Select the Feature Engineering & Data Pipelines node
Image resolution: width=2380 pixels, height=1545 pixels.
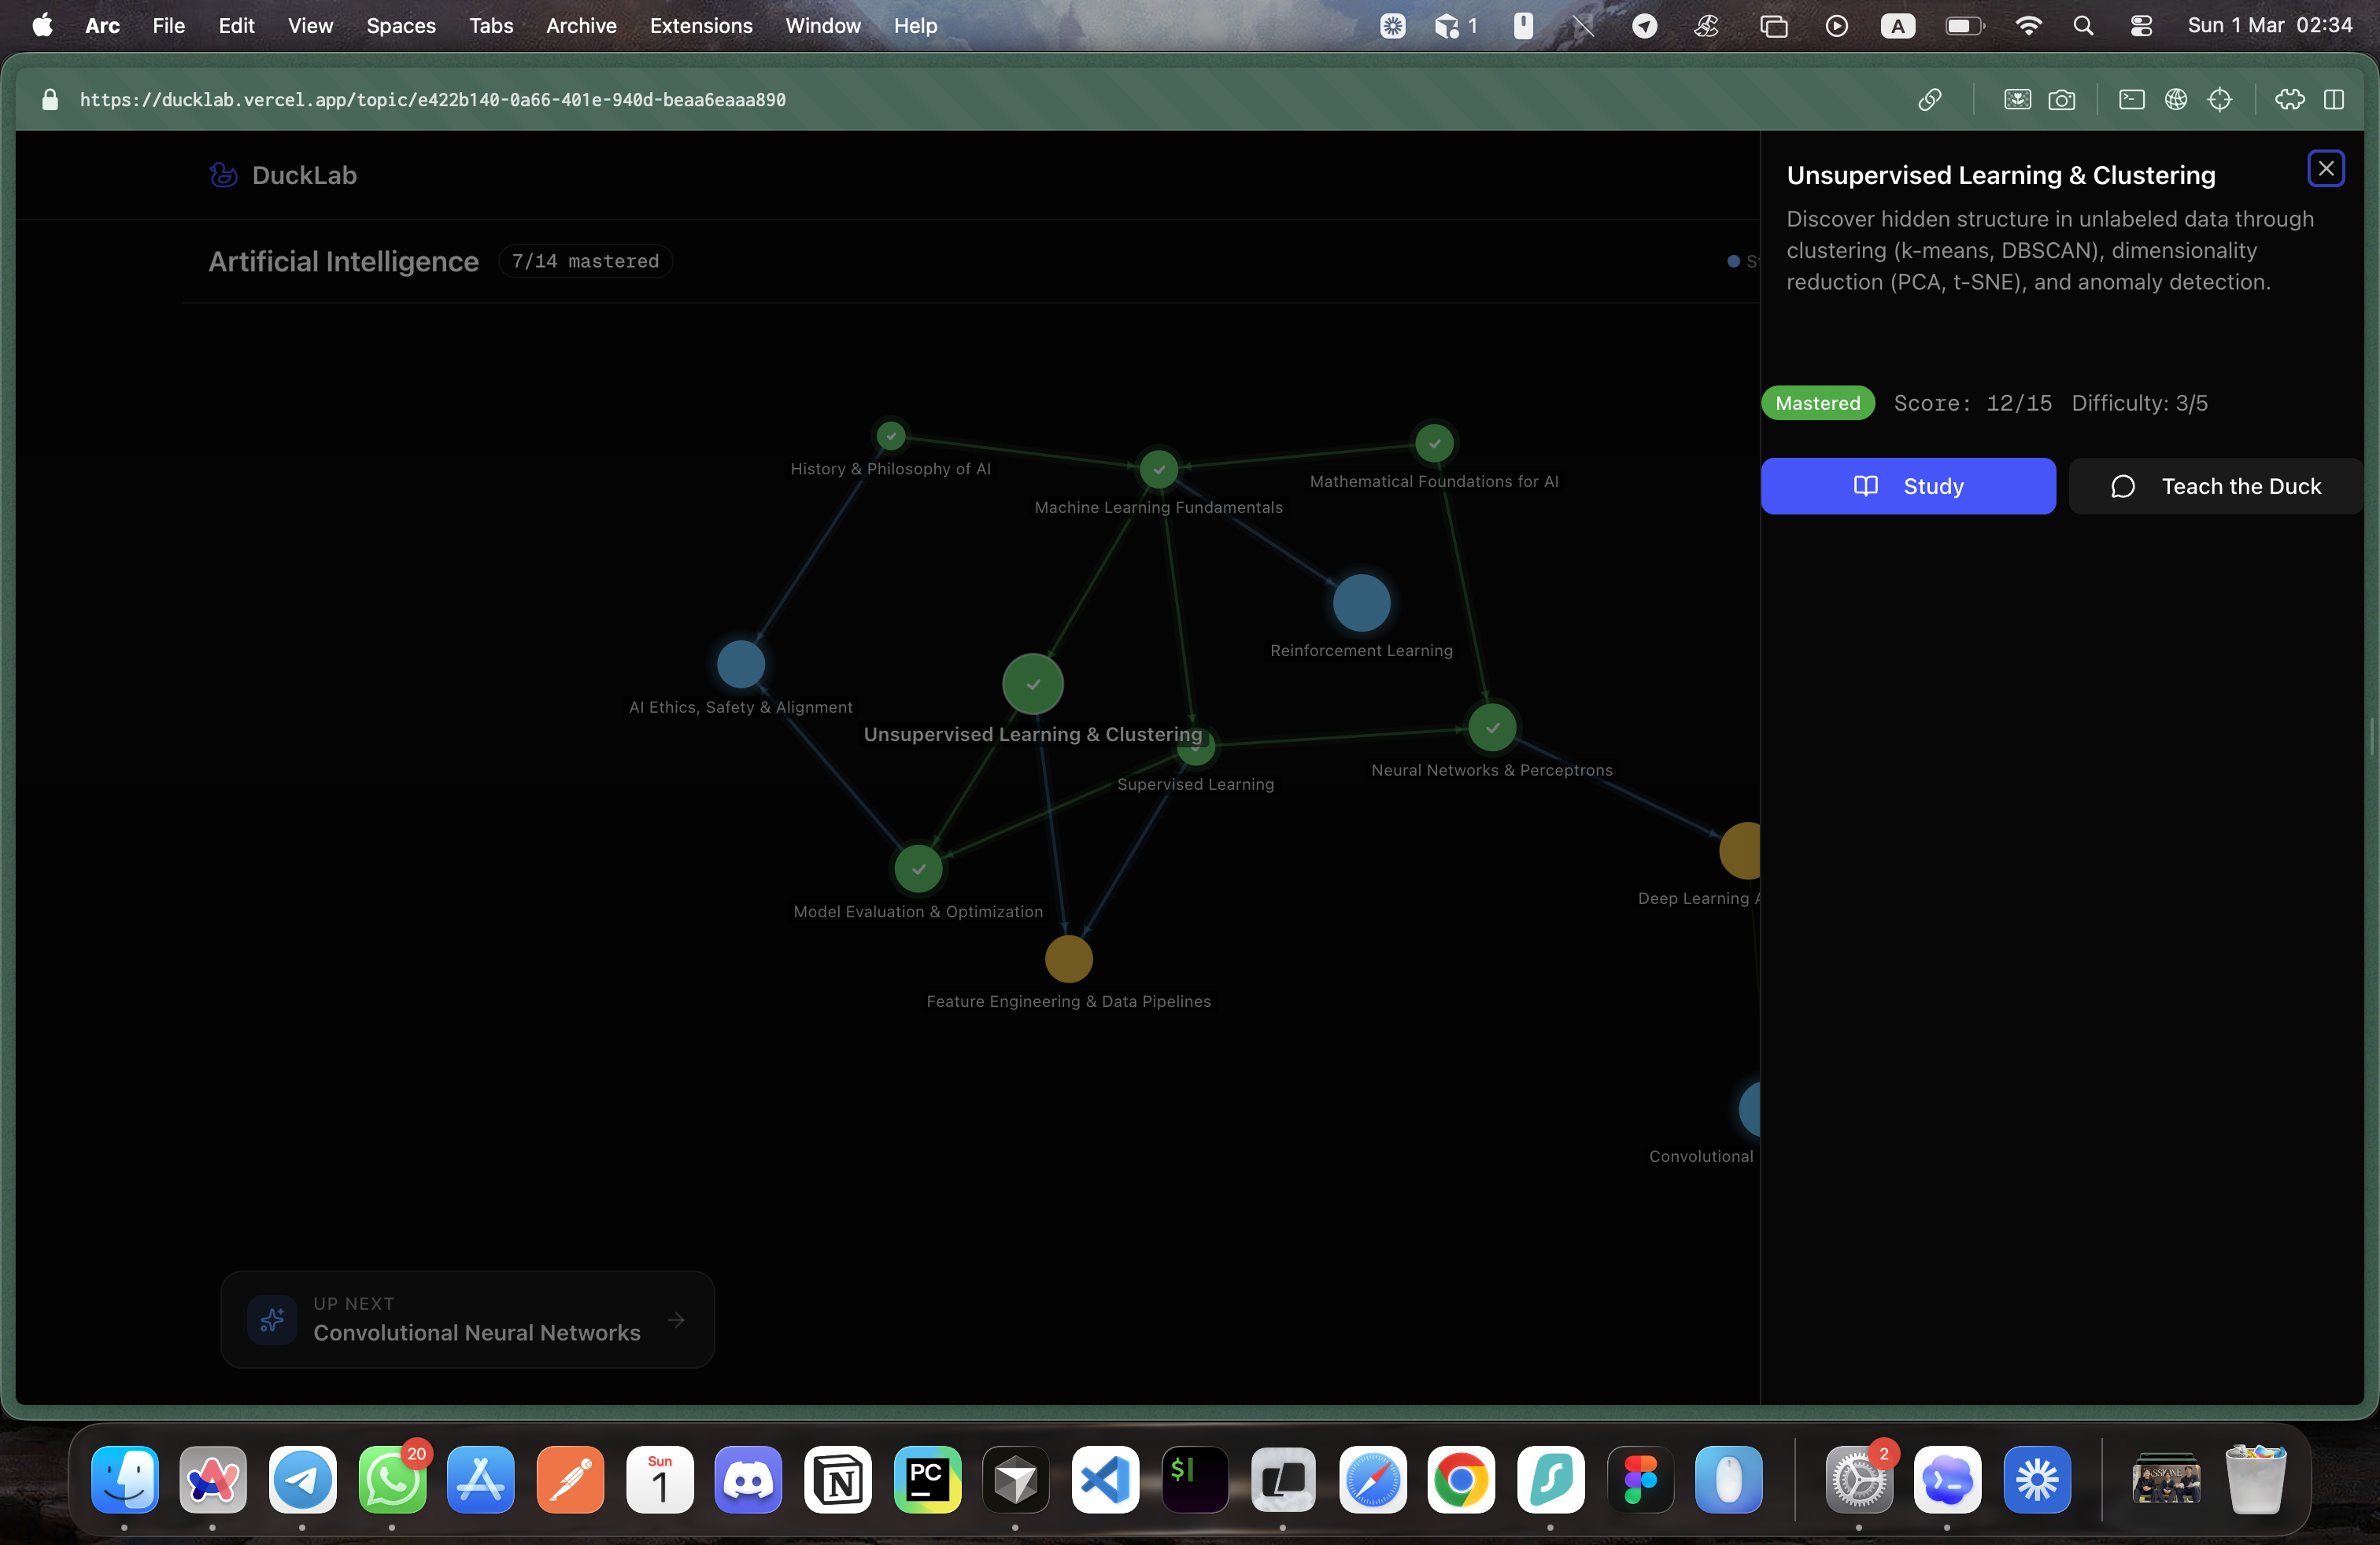[1068, 958]
